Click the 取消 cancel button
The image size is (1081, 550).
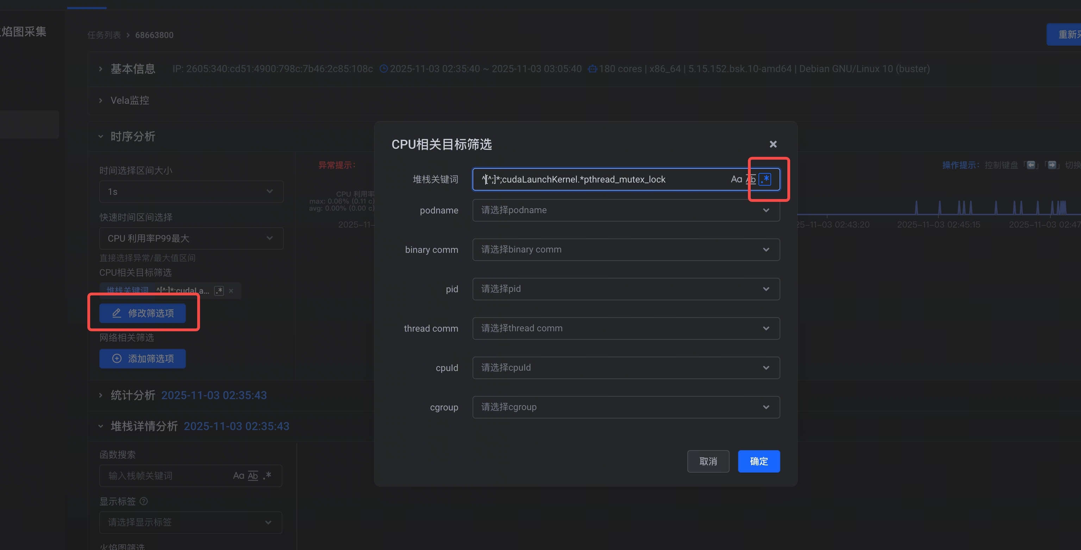tap(708, 461)
